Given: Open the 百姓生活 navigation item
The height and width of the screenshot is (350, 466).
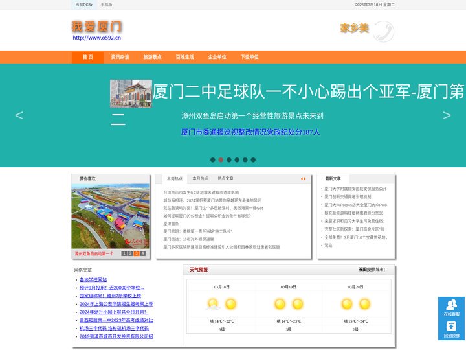Looking at the screenshot, I should coord(185,57).
